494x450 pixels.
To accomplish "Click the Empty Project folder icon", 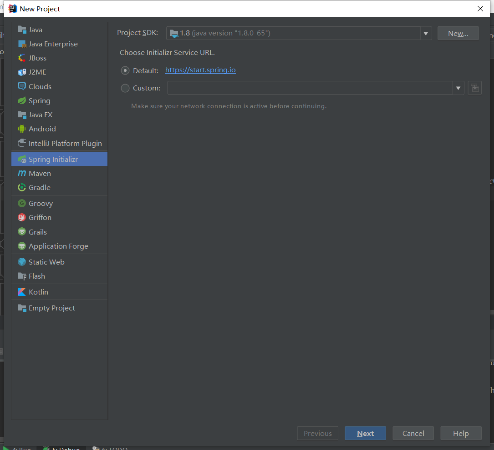I will coord(22,308).
